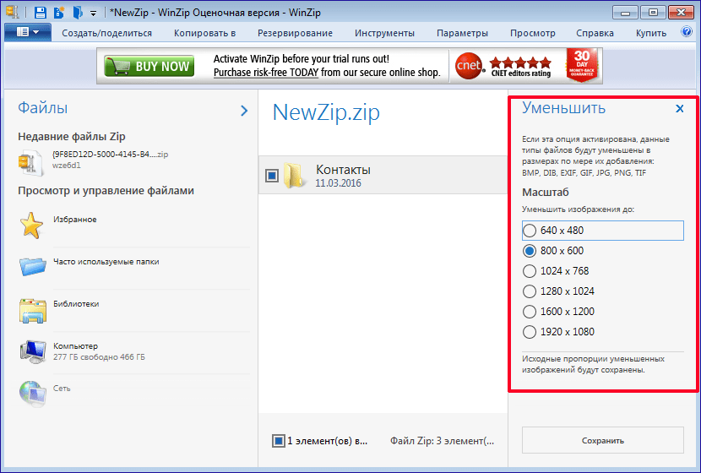Screen dimensions: 701x473
Task: Click the Часто используемые папки folder icon
Action: coord(33,266)
